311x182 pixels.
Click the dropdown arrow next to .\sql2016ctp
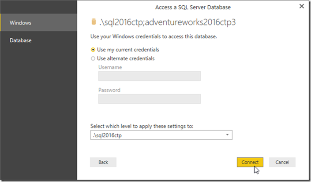(227, 135)
